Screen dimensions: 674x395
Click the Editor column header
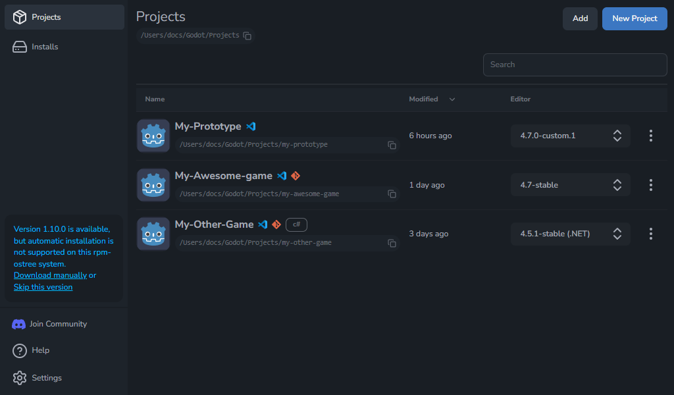pyautogui.click(x=520, y=99)
